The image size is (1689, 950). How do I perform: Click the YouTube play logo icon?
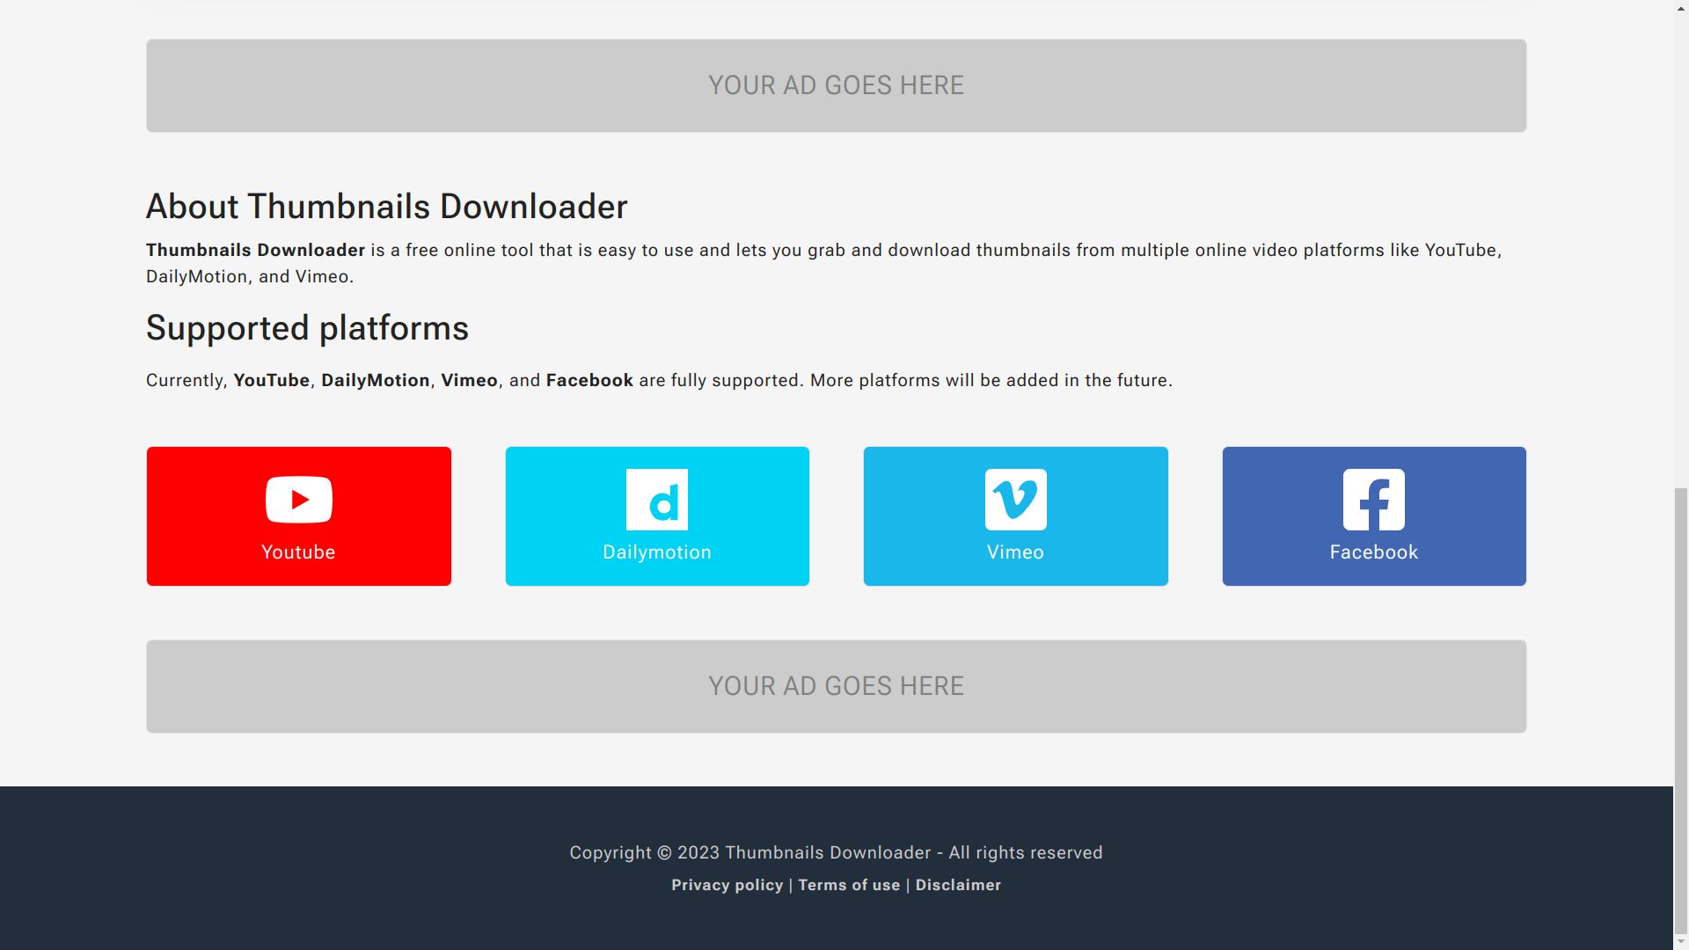coord(298,500)
